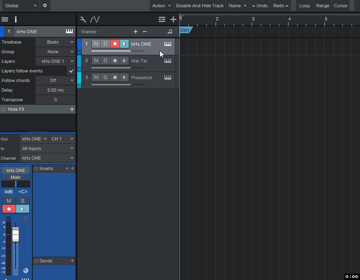The height and width of the screenshot is (280, 360).
Task: Mute the channel strip with M button
Action: tap(9, 201)
